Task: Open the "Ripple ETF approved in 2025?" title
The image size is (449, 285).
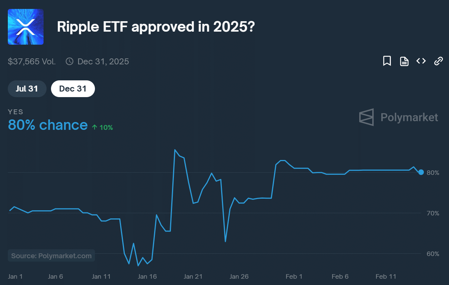Action: [156, 27]
